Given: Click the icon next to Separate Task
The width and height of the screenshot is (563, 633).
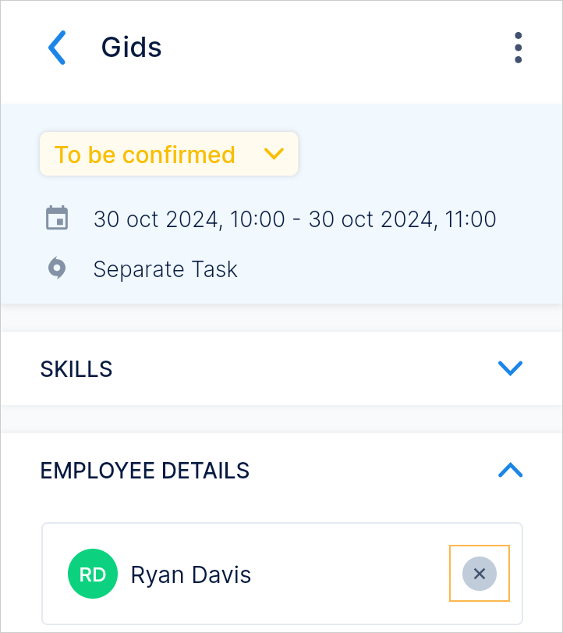Looking at the screenshot, I should pyautogui.click(x=57, y=269).
